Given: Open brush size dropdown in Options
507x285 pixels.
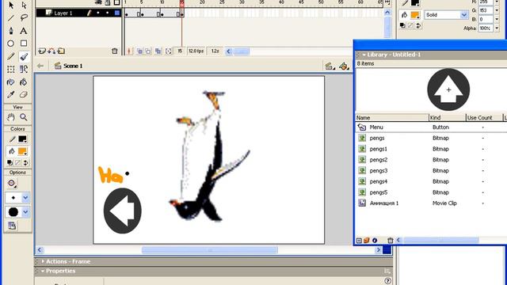Looking at the screenshot, I should [25, 198].
